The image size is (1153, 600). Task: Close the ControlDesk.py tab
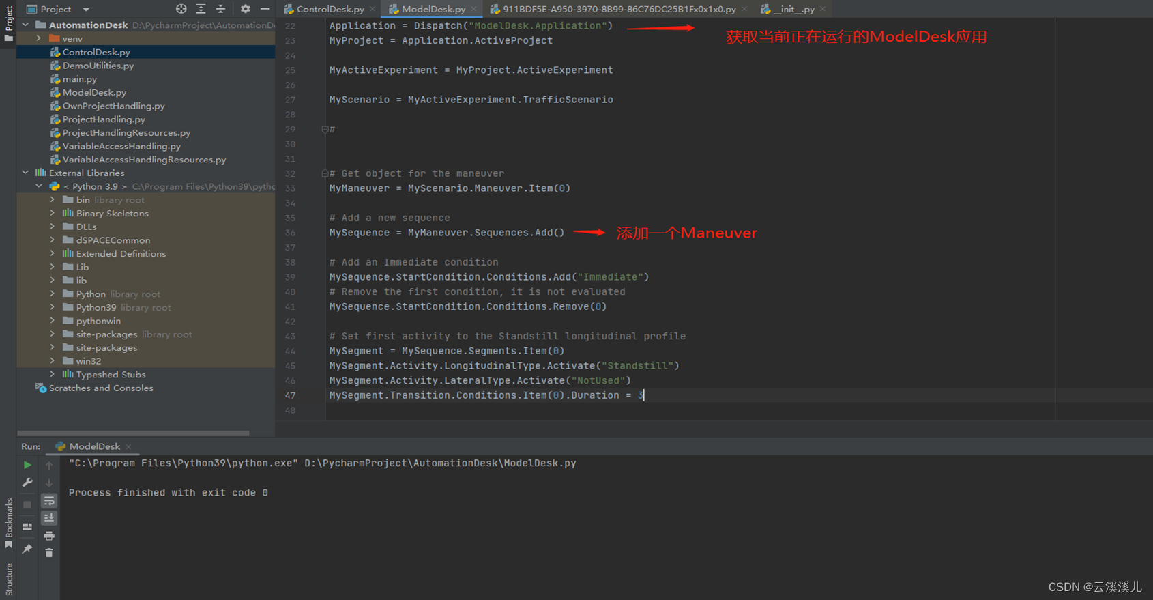click(373, 9)
